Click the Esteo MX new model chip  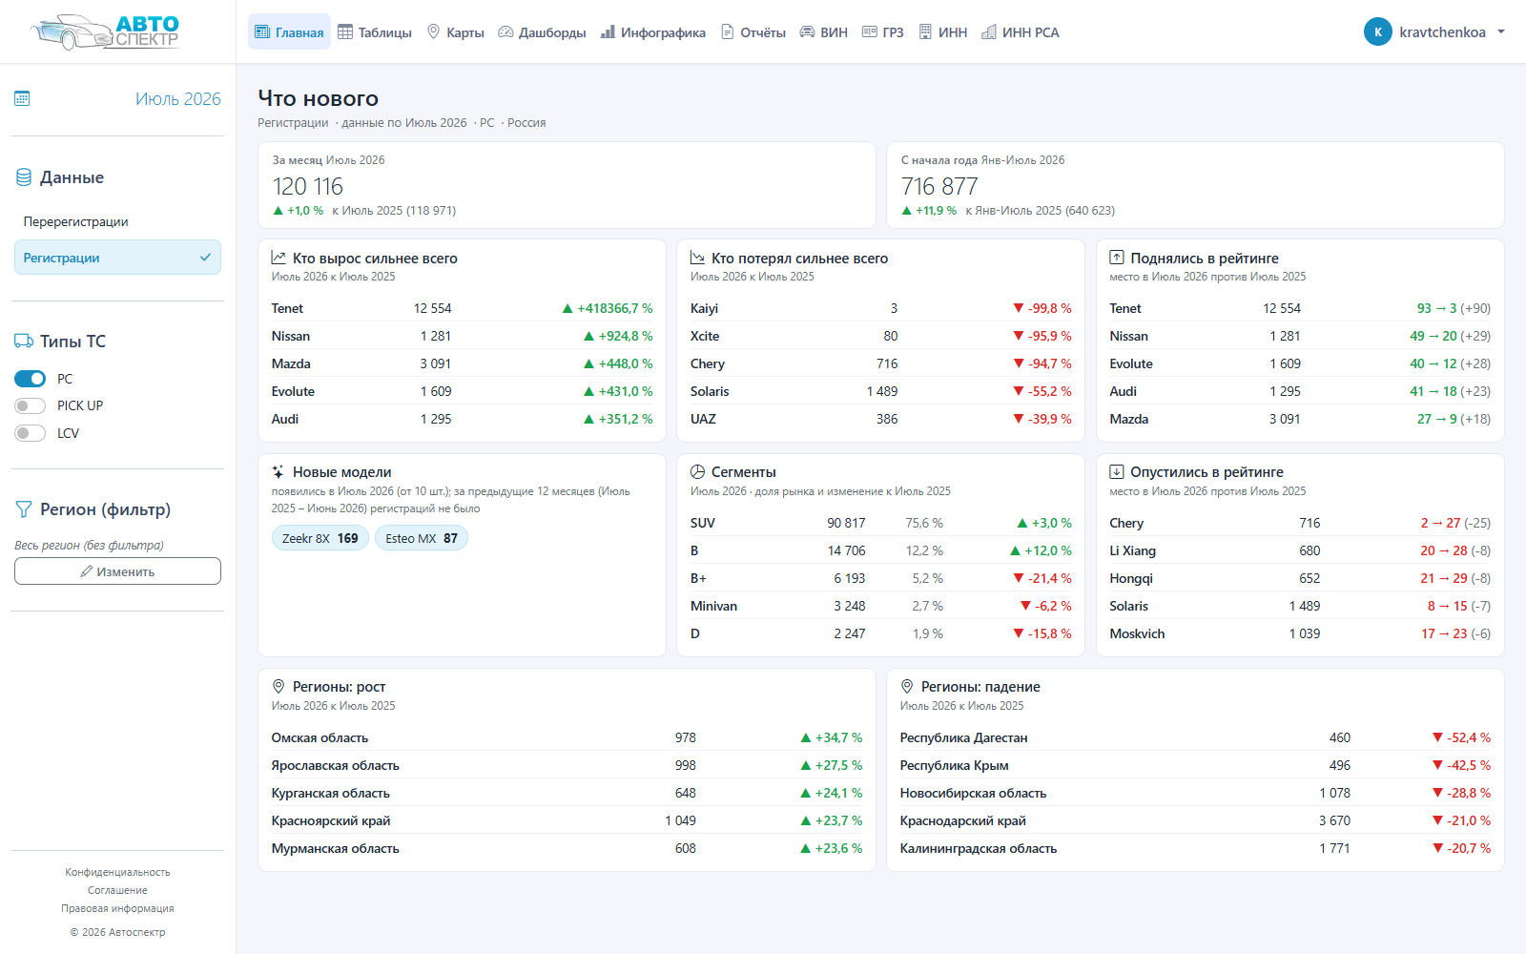[422, 538]
